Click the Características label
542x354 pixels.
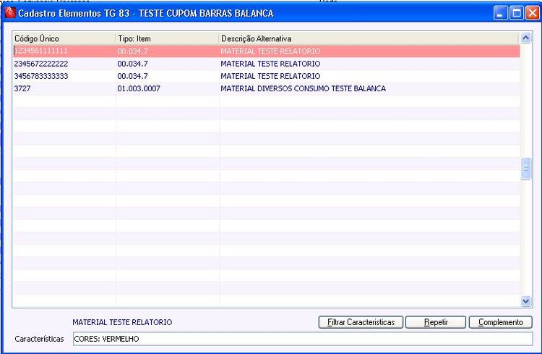39,339
